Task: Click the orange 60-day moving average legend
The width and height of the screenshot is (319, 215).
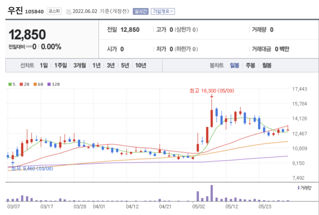Action: pos(38,84)
